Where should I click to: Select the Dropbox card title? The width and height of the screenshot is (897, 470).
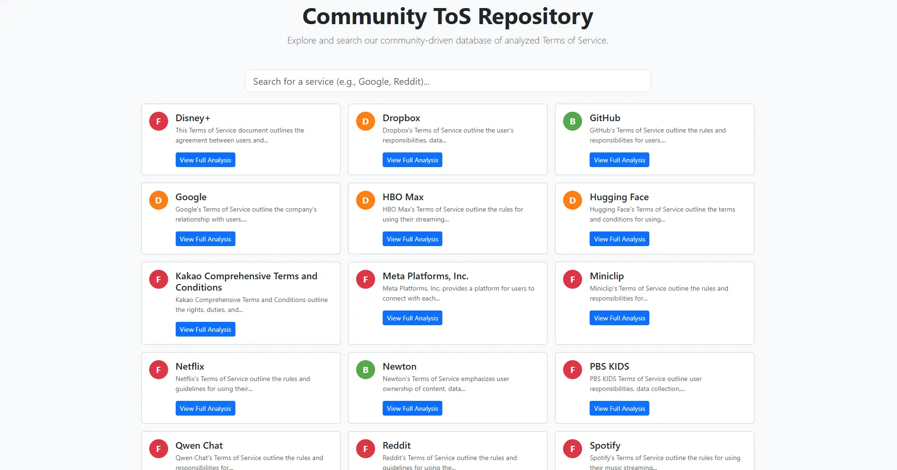point(402,118)
